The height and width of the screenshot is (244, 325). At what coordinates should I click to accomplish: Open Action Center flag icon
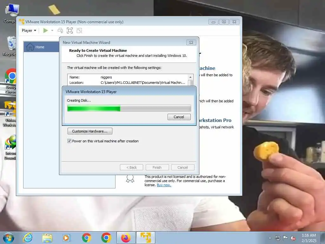pos(285,238)
